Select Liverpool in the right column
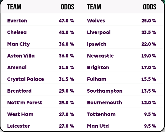The image size is (165, 132). point(99,32)
